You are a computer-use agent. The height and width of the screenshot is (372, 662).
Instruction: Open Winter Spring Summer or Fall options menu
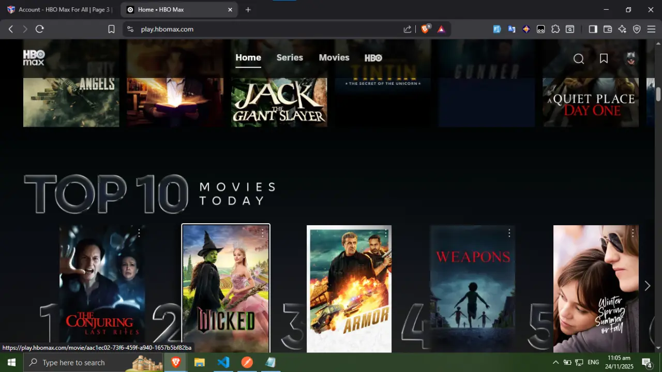coord(633,234)
